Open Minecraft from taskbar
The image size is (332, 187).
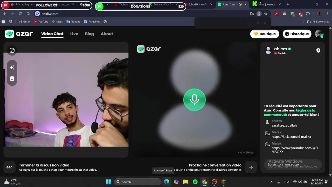coord(224,182)
